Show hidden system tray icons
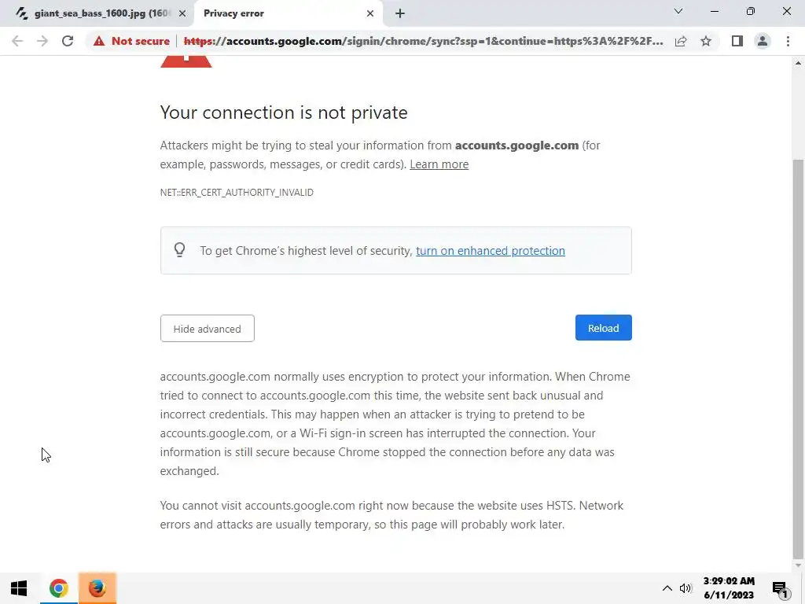 [x=667, y=587]
